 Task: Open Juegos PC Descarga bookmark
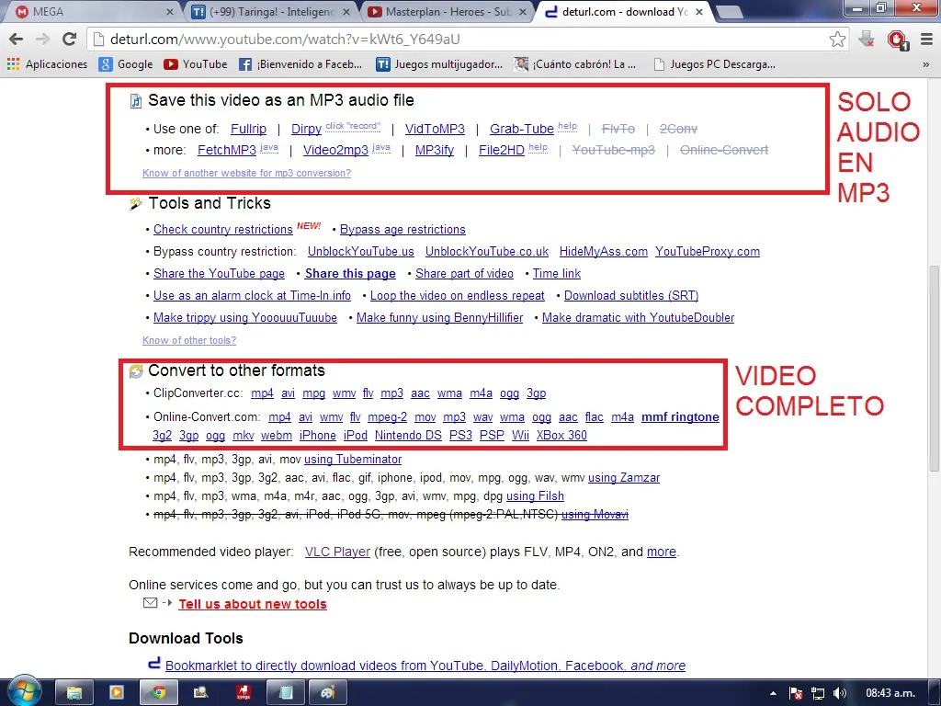(x=715, y=64)
